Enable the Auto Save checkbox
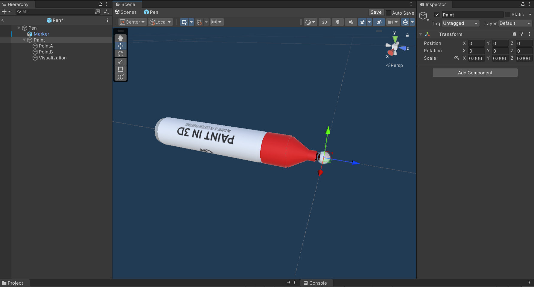Image resolution: width=534 pixels, height=287 pixels. (x=389, y=13)
